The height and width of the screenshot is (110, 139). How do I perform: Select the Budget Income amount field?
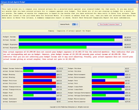[x=130, y=37]
